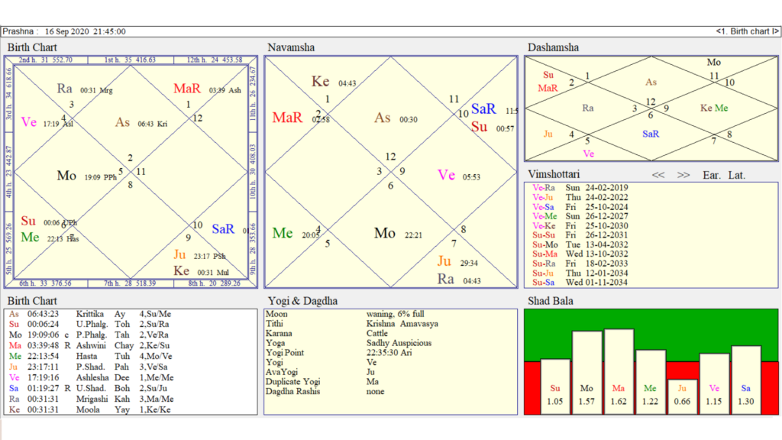The width and height of the screenshot is (782, 440).
Task: Click the Ra Mrigashi row in the planet table
Action: [90, 399]
